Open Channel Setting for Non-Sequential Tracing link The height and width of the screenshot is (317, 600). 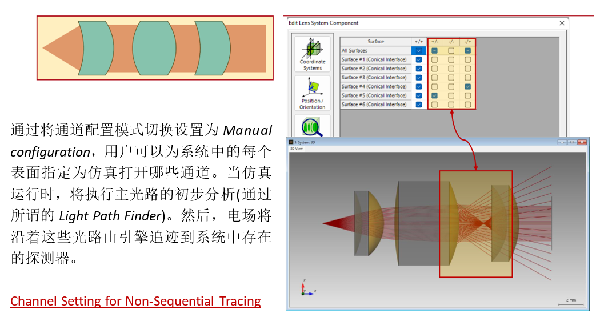[x=135, y=302]
